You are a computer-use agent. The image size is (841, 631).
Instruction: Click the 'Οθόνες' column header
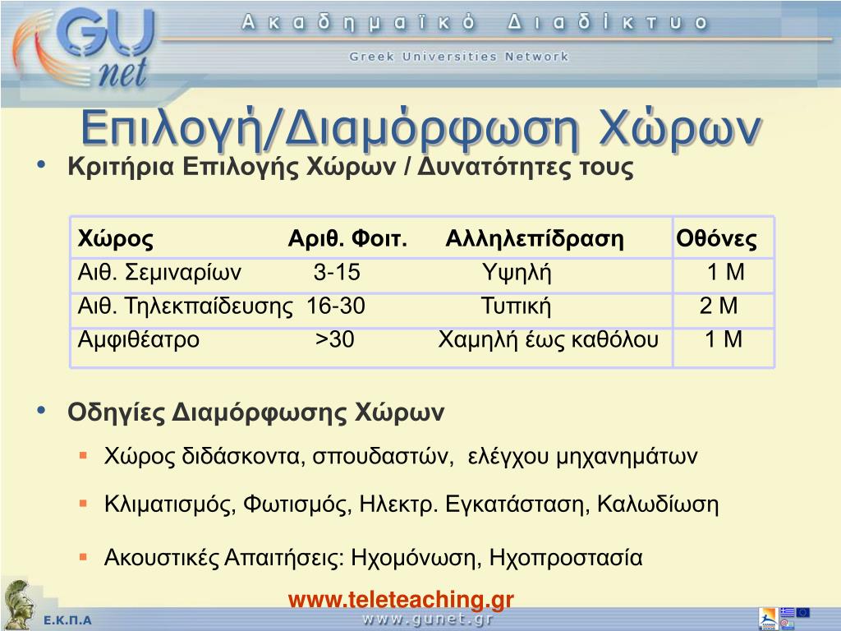(716, 239)
